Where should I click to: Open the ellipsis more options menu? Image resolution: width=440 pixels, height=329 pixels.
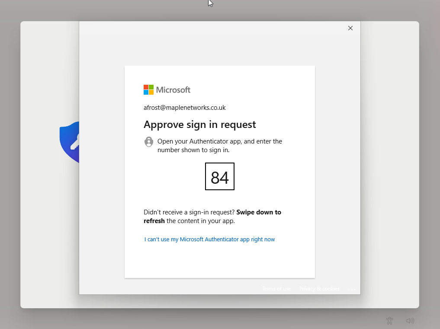351,289
